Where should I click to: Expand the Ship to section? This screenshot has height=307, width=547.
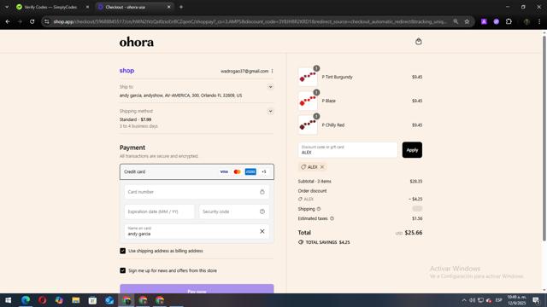[270, 87]
